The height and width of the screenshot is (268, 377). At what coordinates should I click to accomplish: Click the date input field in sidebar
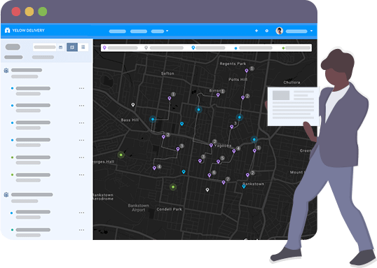45,47
